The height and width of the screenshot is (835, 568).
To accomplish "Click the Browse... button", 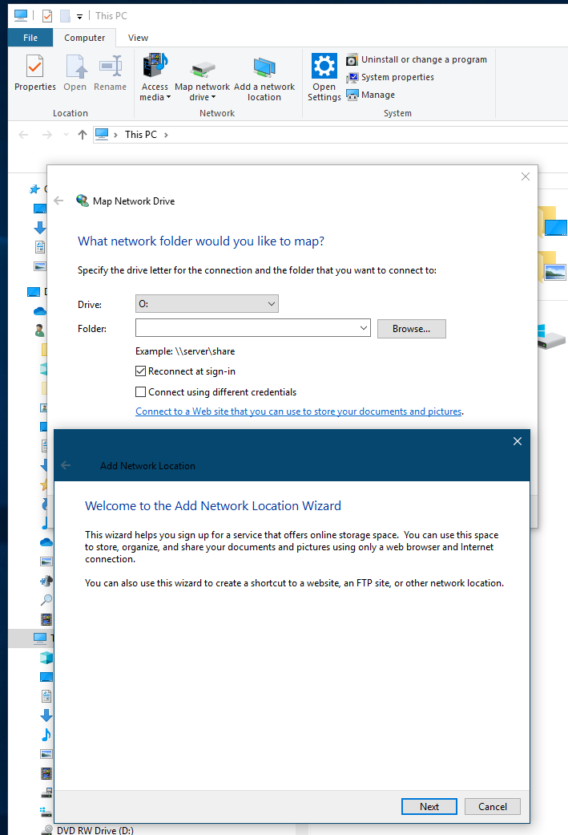I will [x=411, y=328].
